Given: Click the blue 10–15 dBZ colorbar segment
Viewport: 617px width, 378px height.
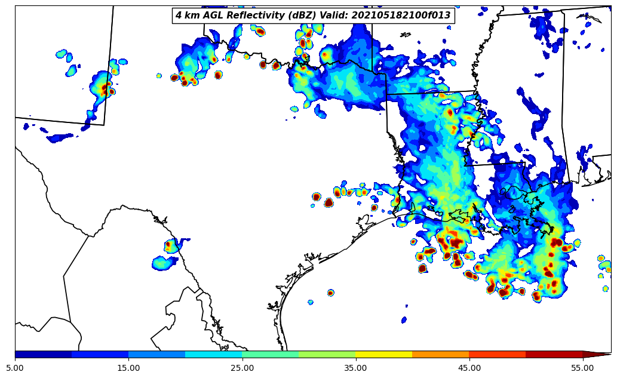Looking at the screenshot, I should (x=100, y=354).
